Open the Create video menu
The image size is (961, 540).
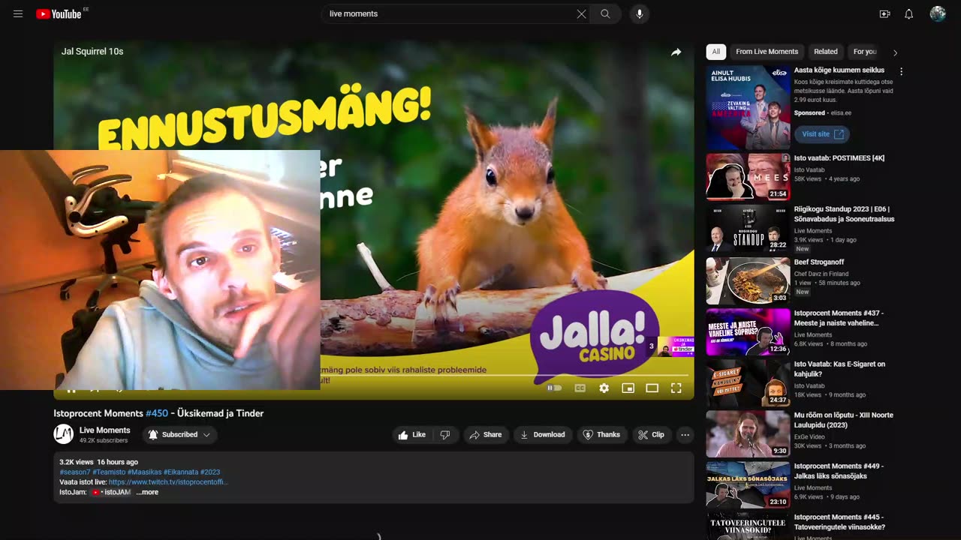point(884,13)
